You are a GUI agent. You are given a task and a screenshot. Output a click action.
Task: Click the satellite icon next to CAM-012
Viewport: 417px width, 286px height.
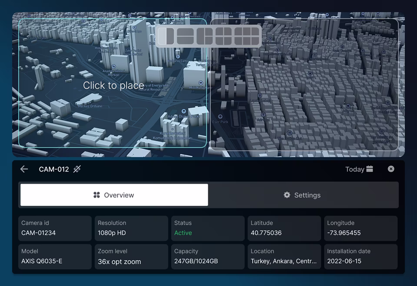(x=77, y=169)
